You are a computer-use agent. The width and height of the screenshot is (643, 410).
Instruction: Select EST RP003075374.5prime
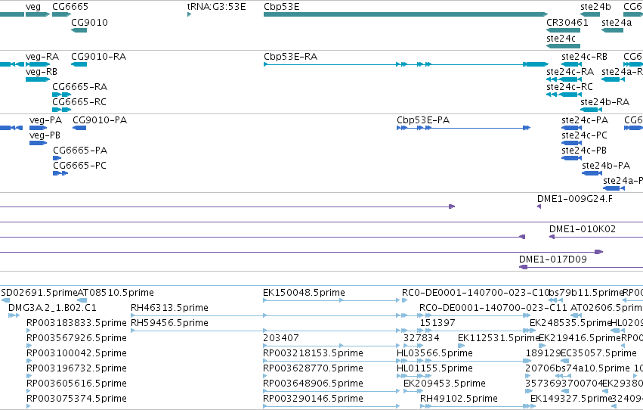76,399
